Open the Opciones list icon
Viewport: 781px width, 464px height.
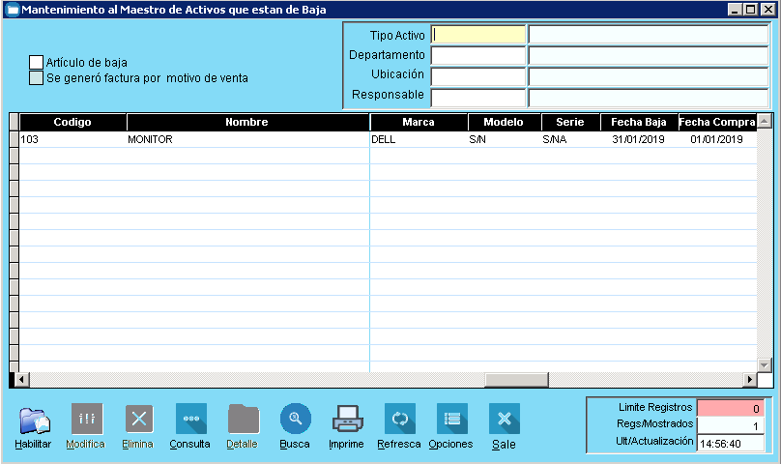tap(451, 420)
